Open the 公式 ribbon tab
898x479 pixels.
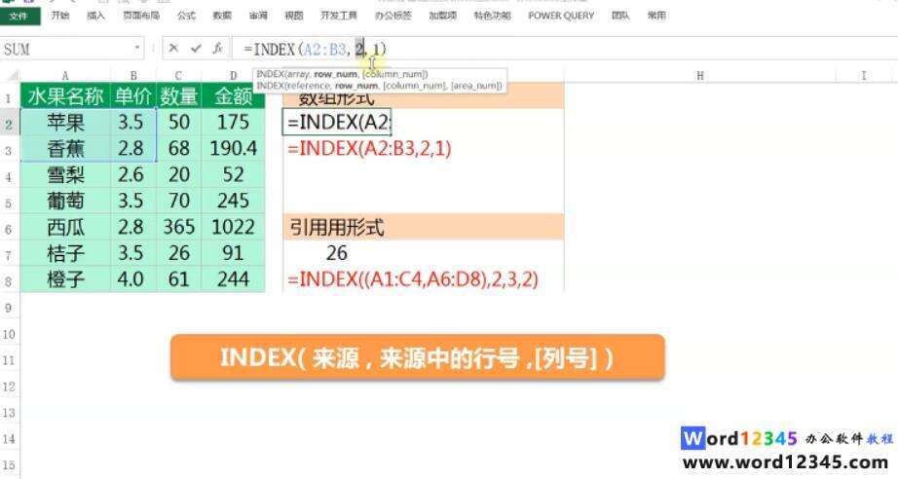(x=186, y=16)
